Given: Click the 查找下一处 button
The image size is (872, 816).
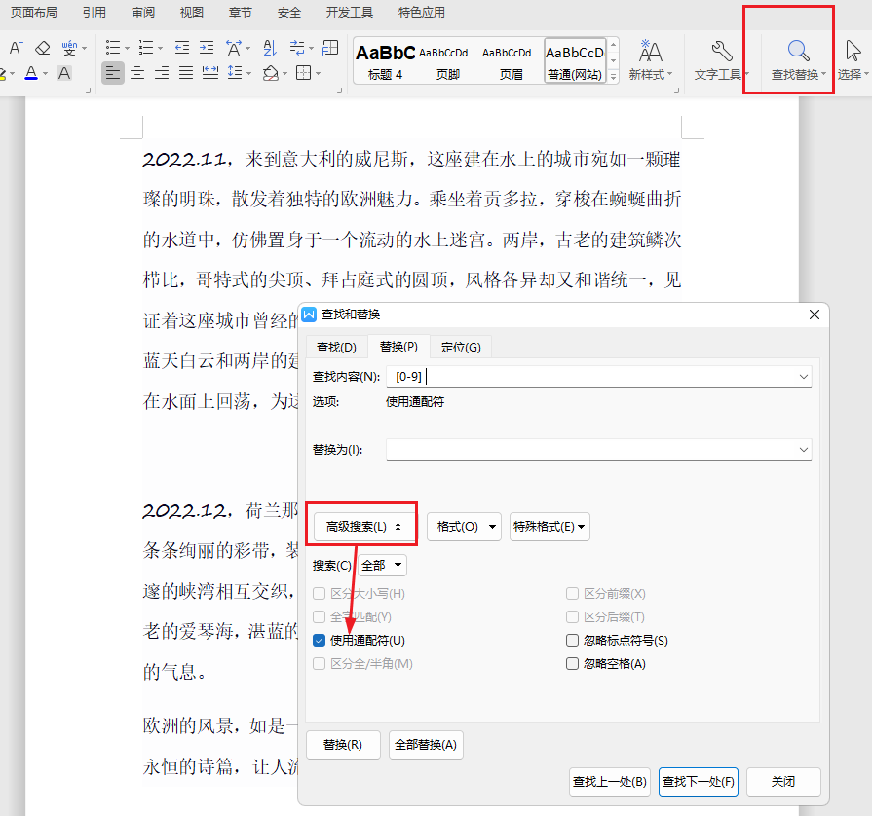Looking at the screenshot, I should pyautogui.click(x=699, y=782).
